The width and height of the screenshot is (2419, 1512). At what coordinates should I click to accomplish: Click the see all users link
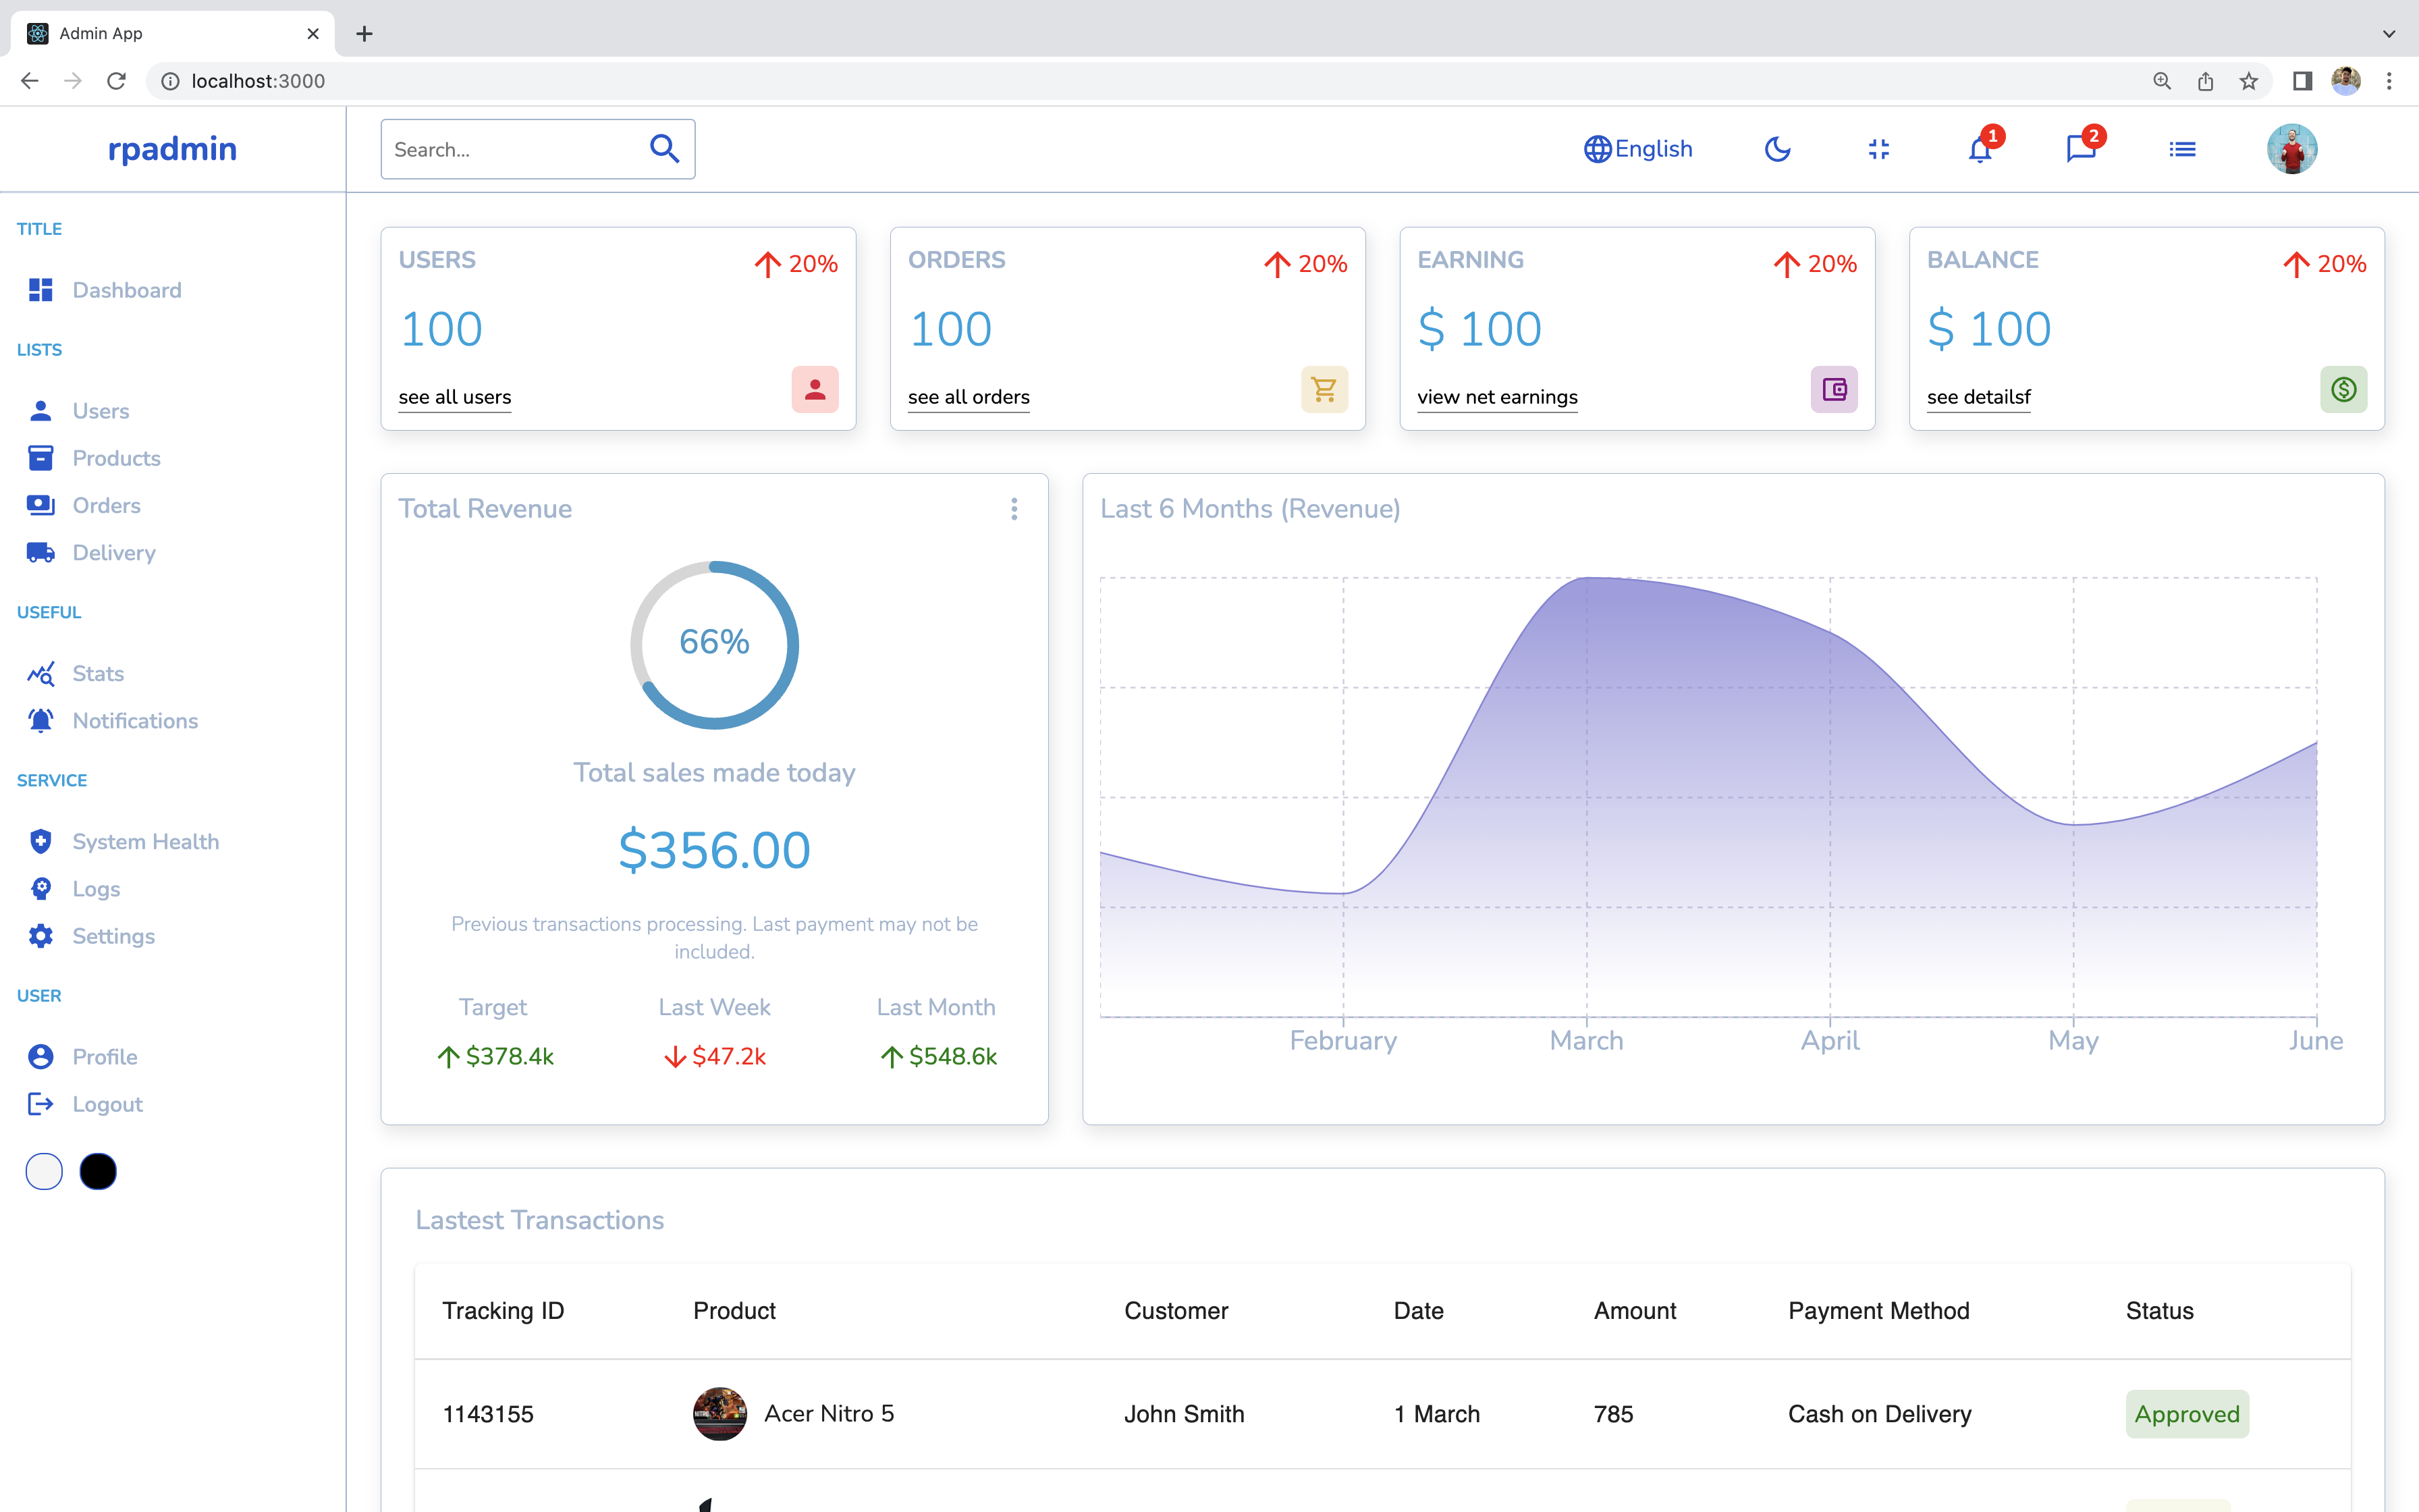coord(455,397)
